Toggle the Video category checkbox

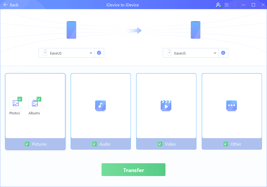pyautogui.click(x=160, y=144)
